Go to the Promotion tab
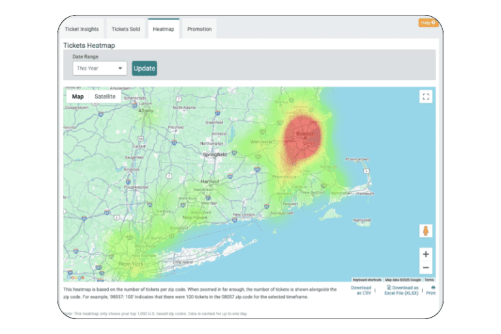 point(199,29)
